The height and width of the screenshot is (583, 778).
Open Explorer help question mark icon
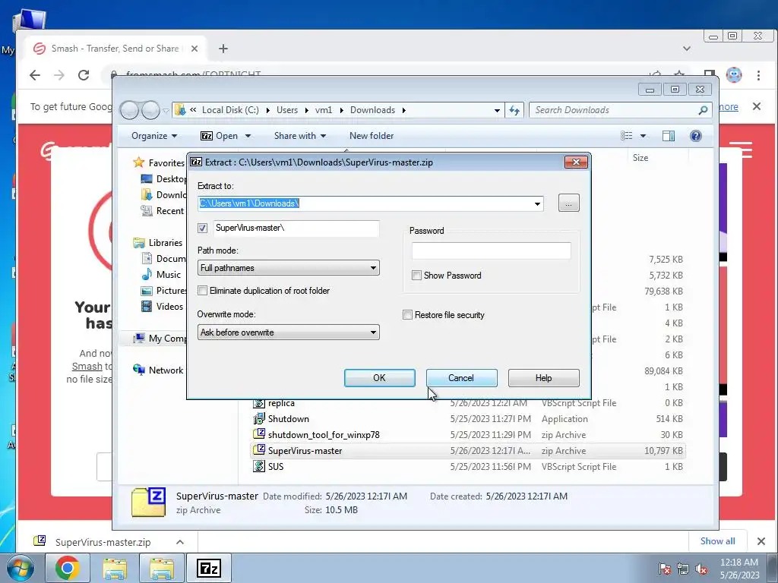(x=696, y=136)
